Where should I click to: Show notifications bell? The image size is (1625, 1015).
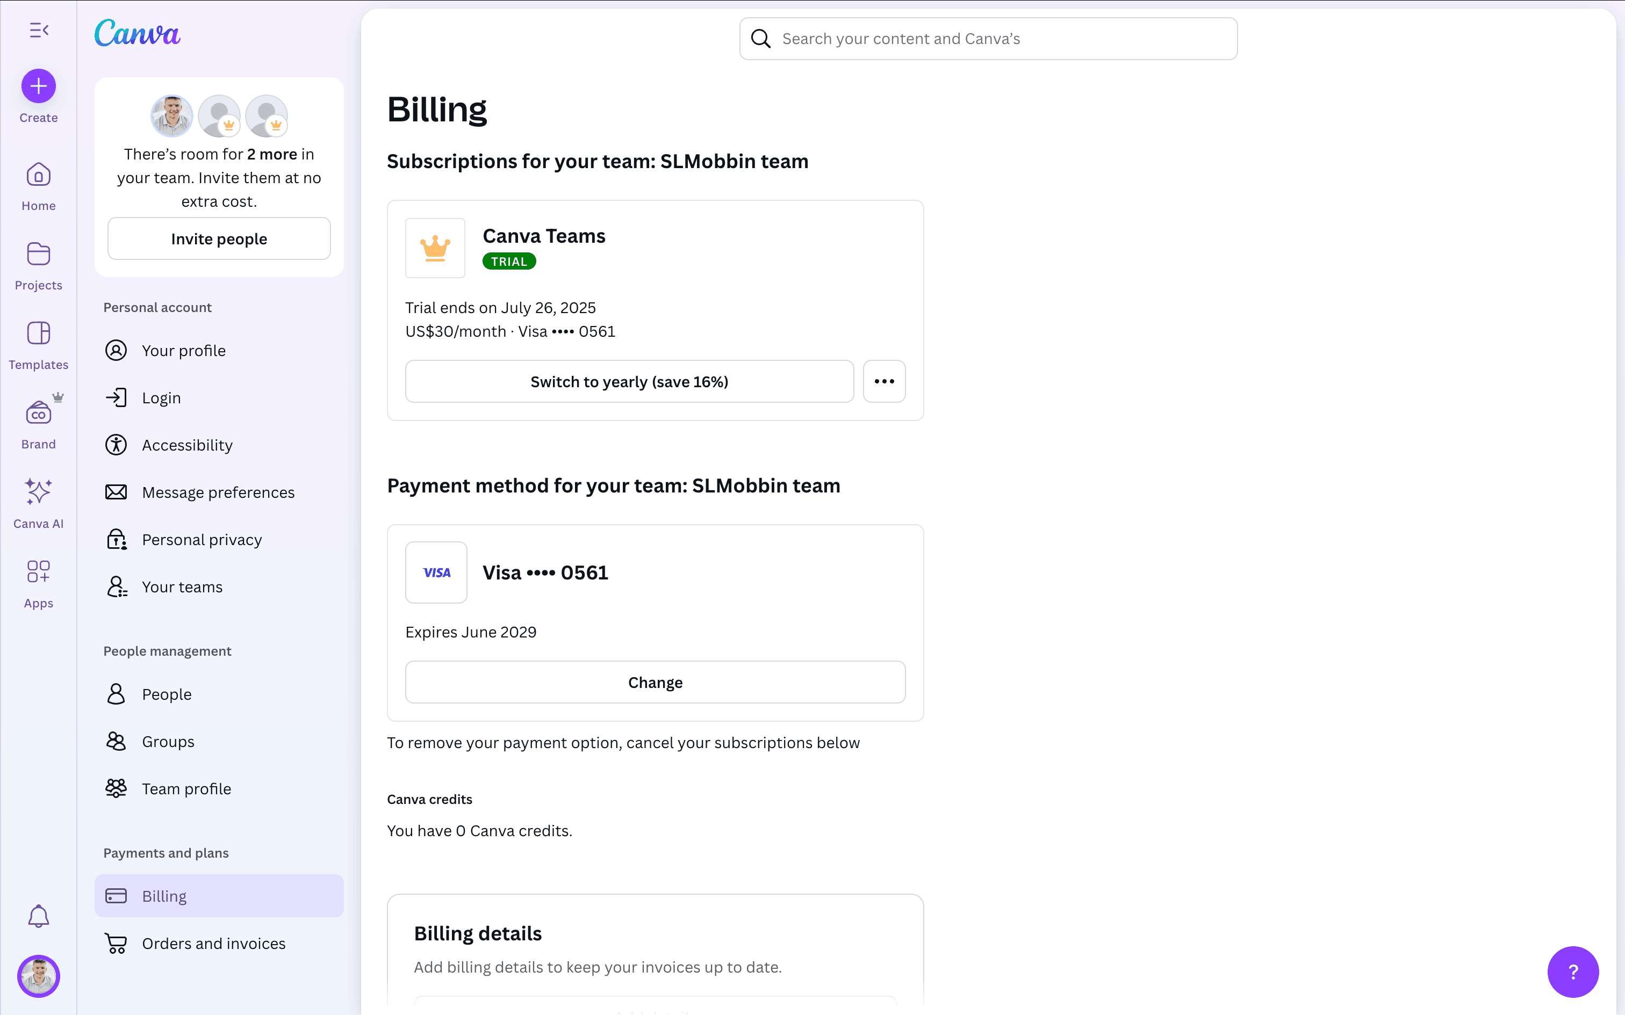pos(38,916)
